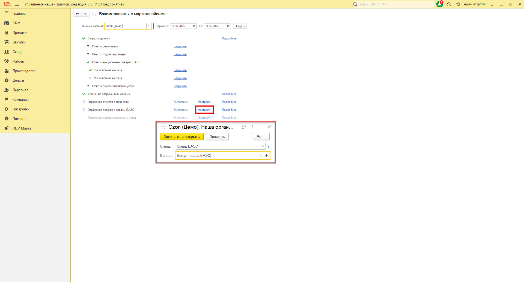Click the copy link icon in dialog
The height and width of the screenshot is (282, 524).
tap(244, 127)
